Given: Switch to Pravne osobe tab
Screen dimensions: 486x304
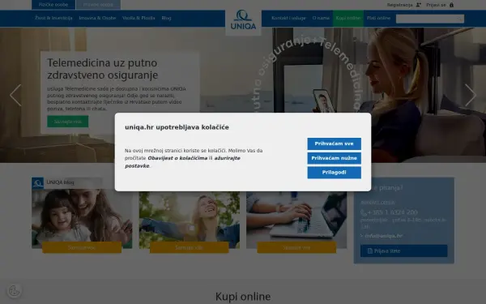Looking at the screenshot, I should click(98, 5).
